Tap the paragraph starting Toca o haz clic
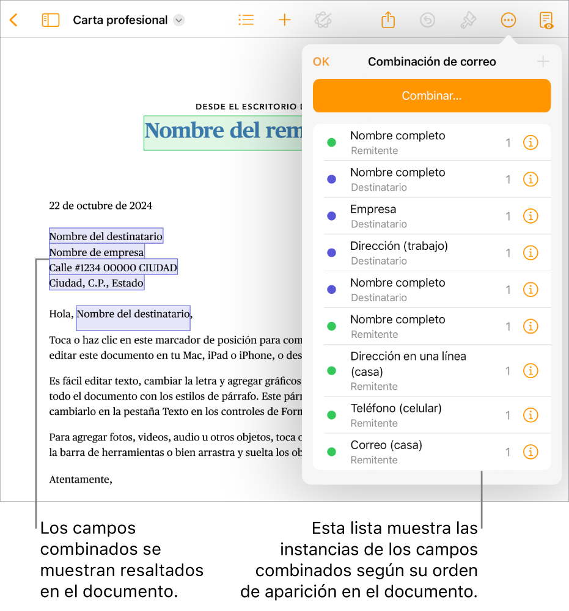The image size is (569, 611). pos(176,348)
